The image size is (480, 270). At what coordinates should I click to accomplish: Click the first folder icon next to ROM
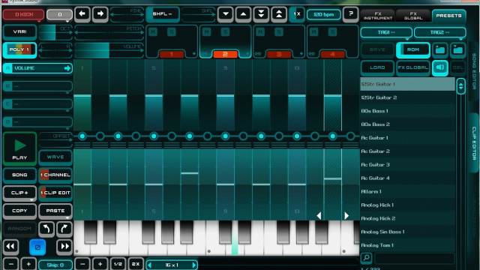(x=440, y=49)
